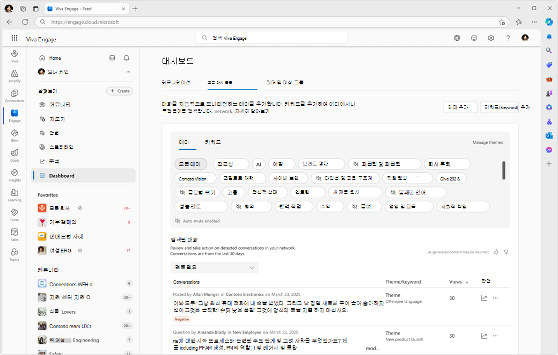View analytics for Amanda Brady conversation

[x=483, y=336]
